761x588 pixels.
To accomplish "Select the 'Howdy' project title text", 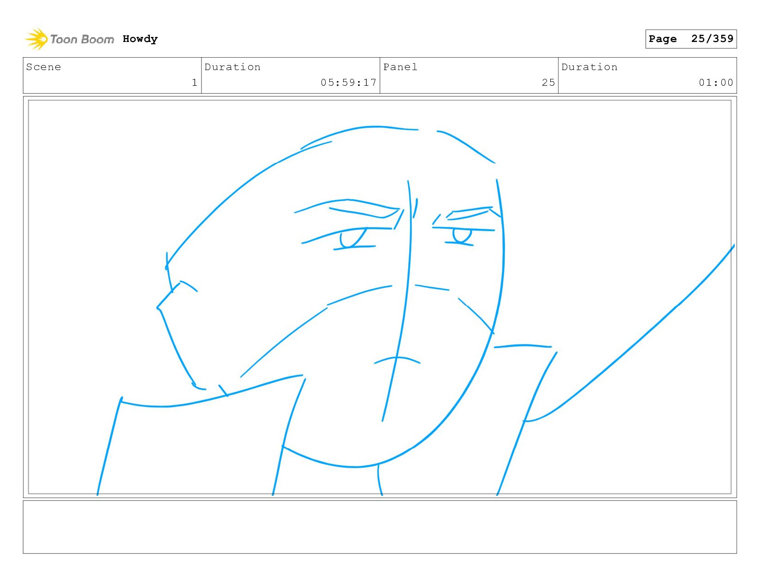I will 140,39.
